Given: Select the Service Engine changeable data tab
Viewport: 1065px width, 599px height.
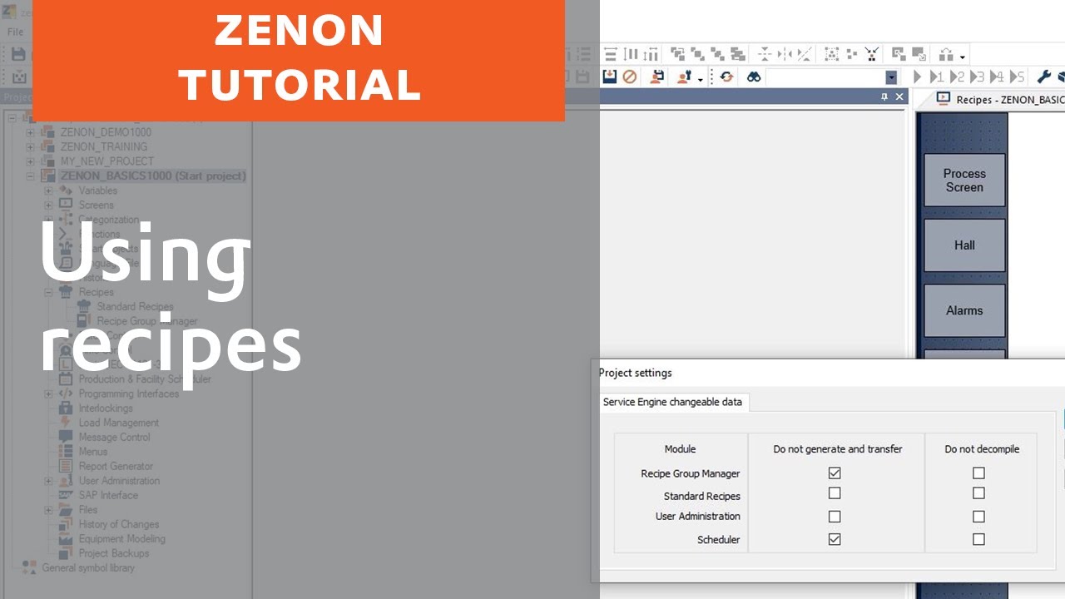Looking at the screenshot, I should [x=674, y=402].
